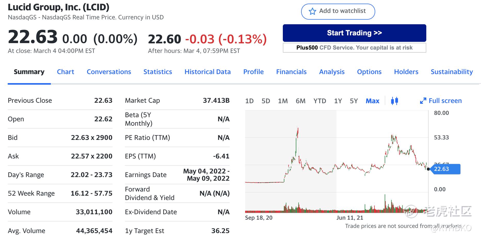Click the Add to watchlist button
The image size is (481, 239).
point(338,11)
